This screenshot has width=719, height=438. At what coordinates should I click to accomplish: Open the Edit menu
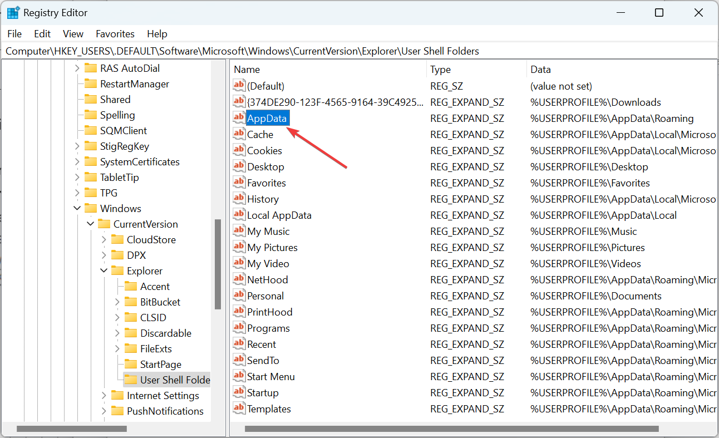[42, 34]
